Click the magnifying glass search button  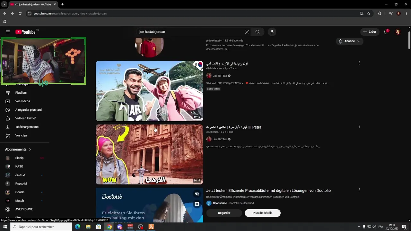(258, 32)
